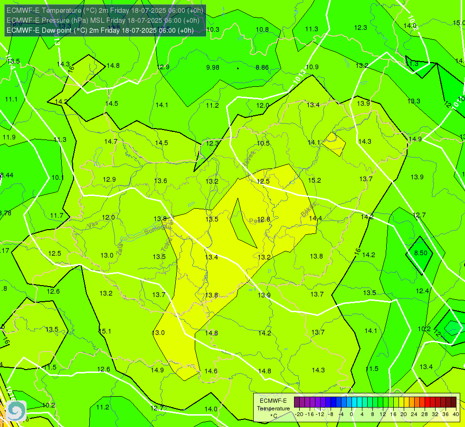This screenshot has width=465, height=427.
Task: Click the legend value 32
Action: [x=435, y=414]
